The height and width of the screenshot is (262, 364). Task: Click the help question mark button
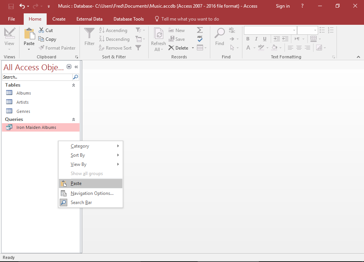click(x=302, y=6)
